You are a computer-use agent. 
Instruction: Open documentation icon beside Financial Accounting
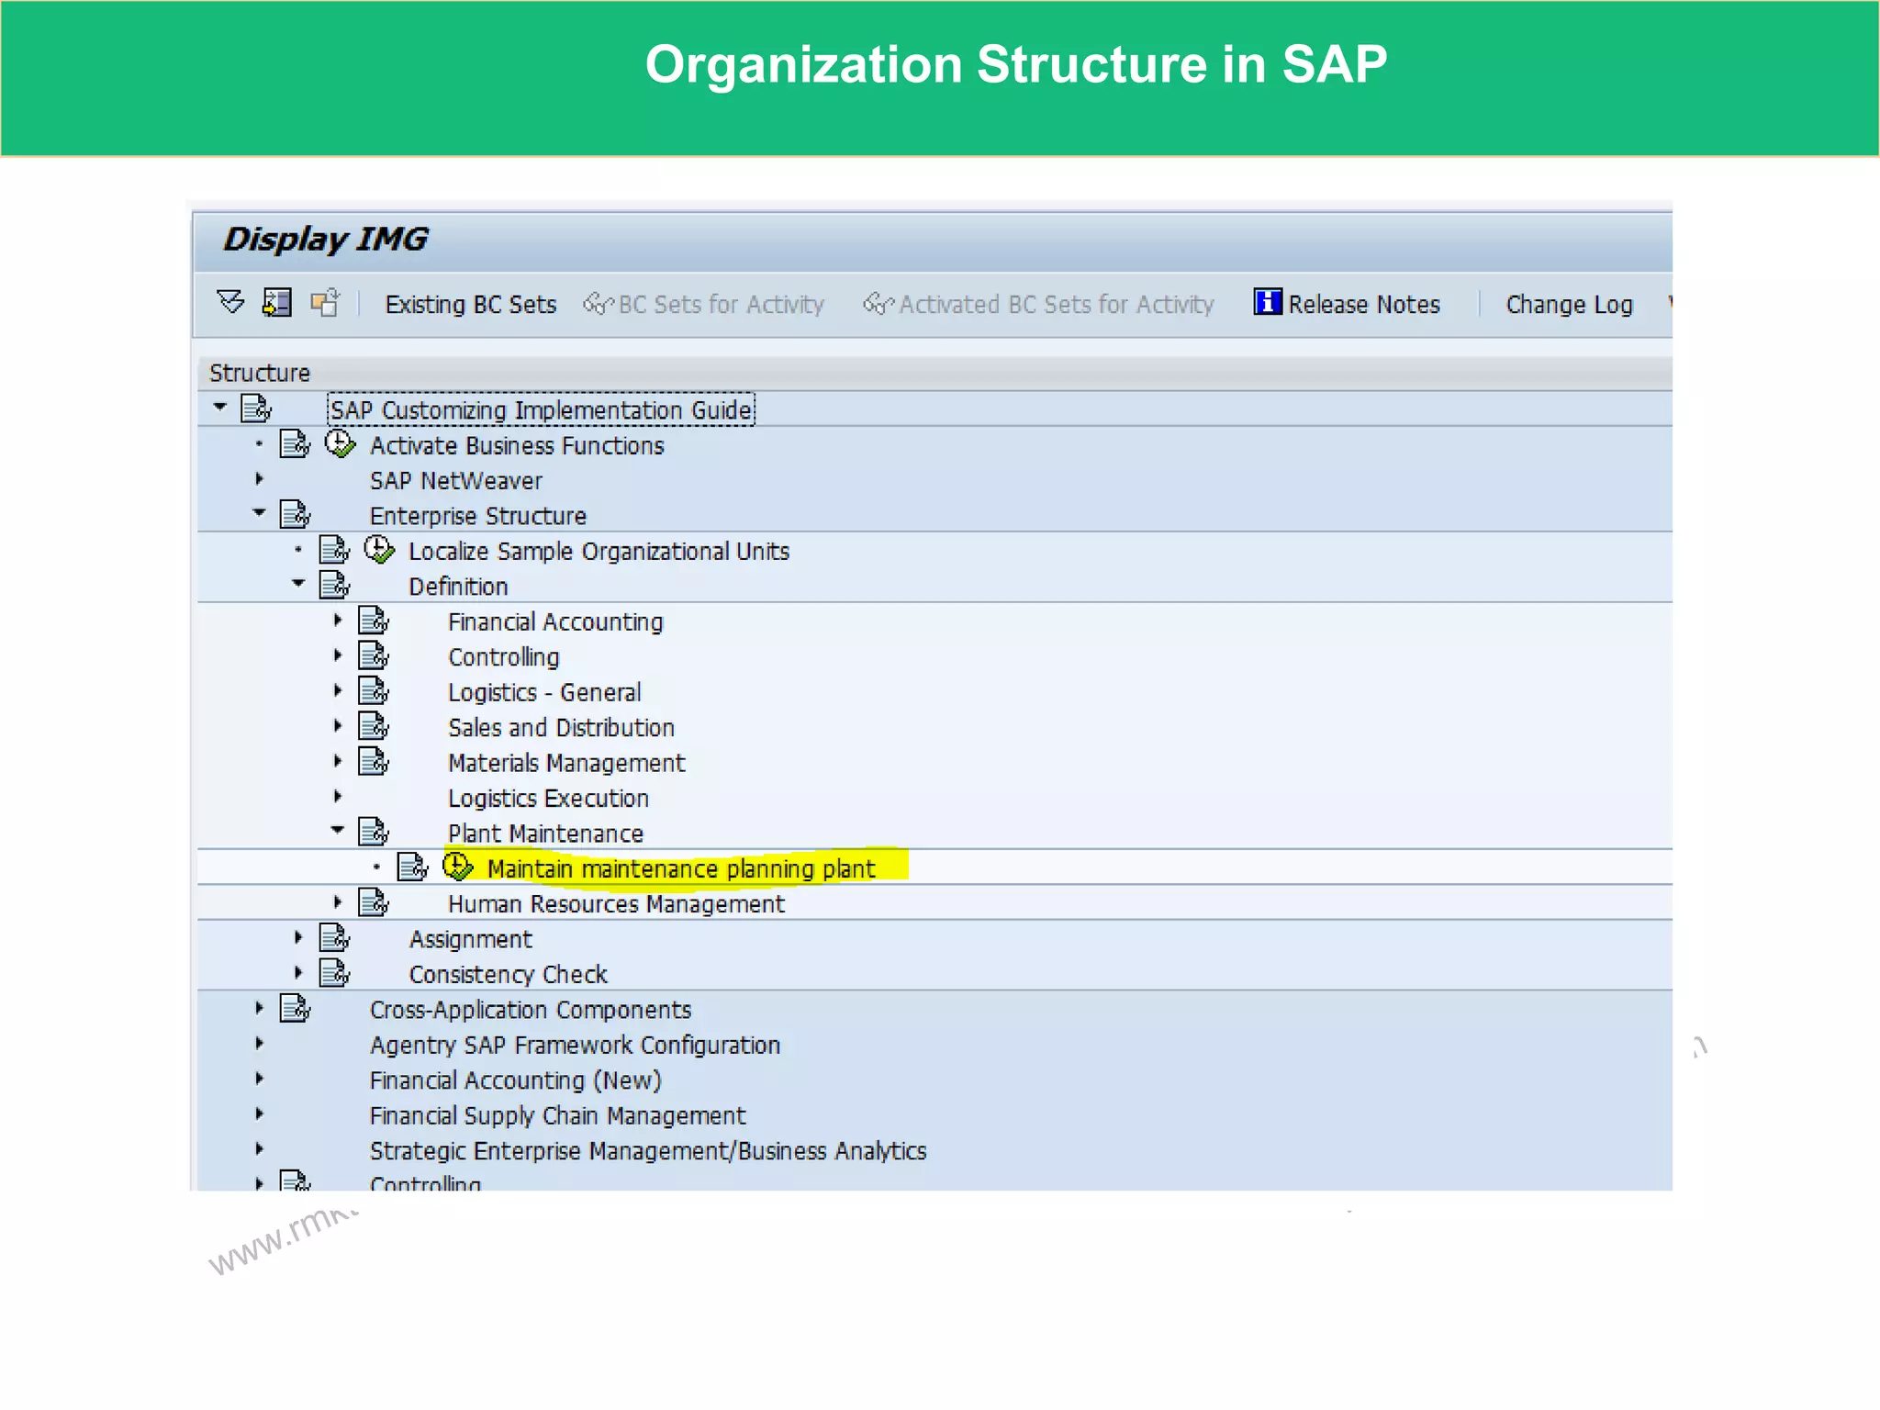point(374,621)
